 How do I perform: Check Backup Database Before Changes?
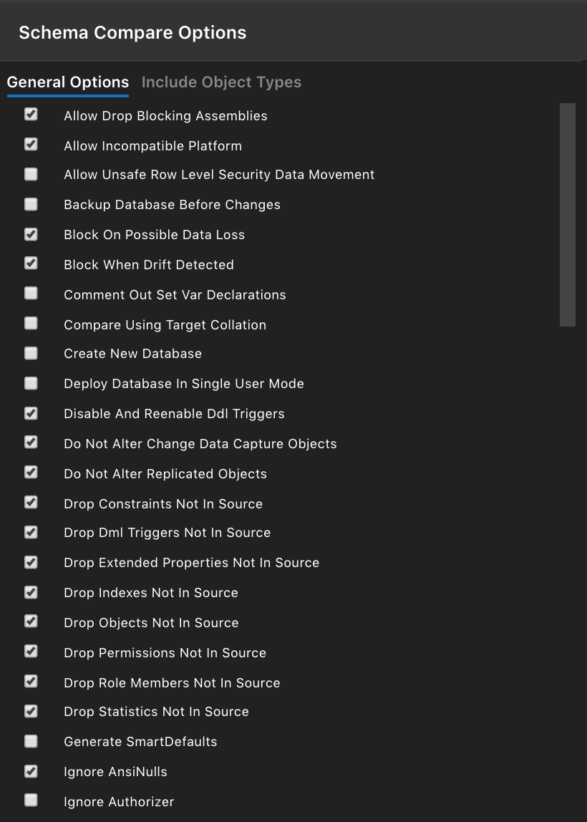(31, 204)
